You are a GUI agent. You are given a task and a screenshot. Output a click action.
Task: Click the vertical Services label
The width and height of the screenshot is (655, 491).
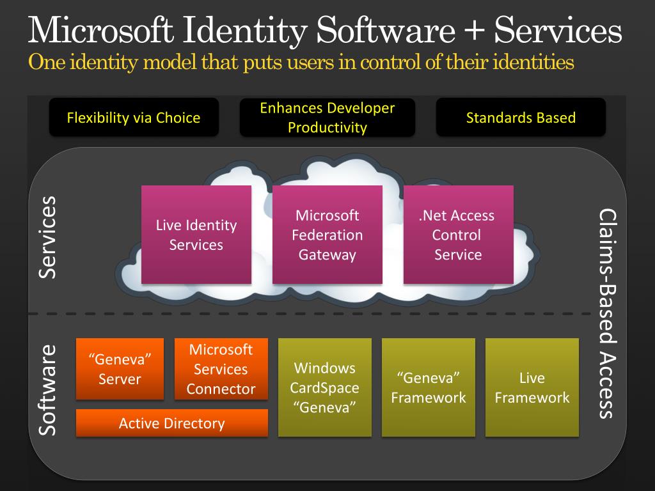47,237
